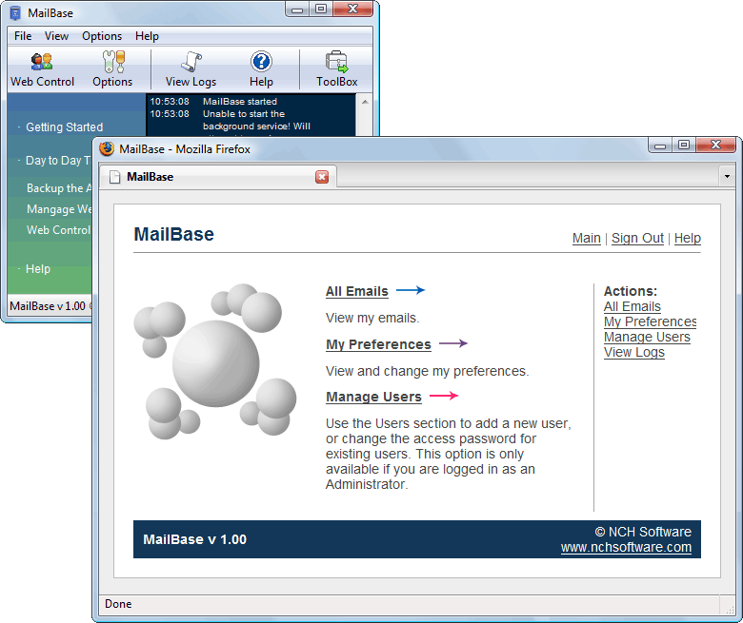Open the View menu in MailBase
Screen dimensions: 743x623
coord(56,36)
